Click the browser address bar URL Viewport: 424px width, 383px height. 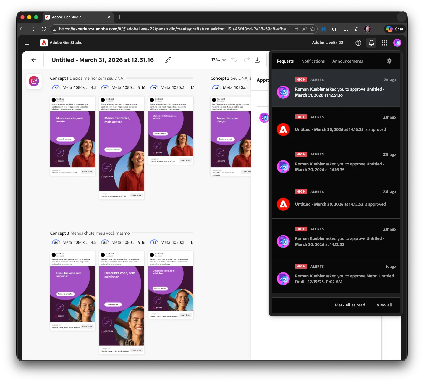click(x=174, y=29)
